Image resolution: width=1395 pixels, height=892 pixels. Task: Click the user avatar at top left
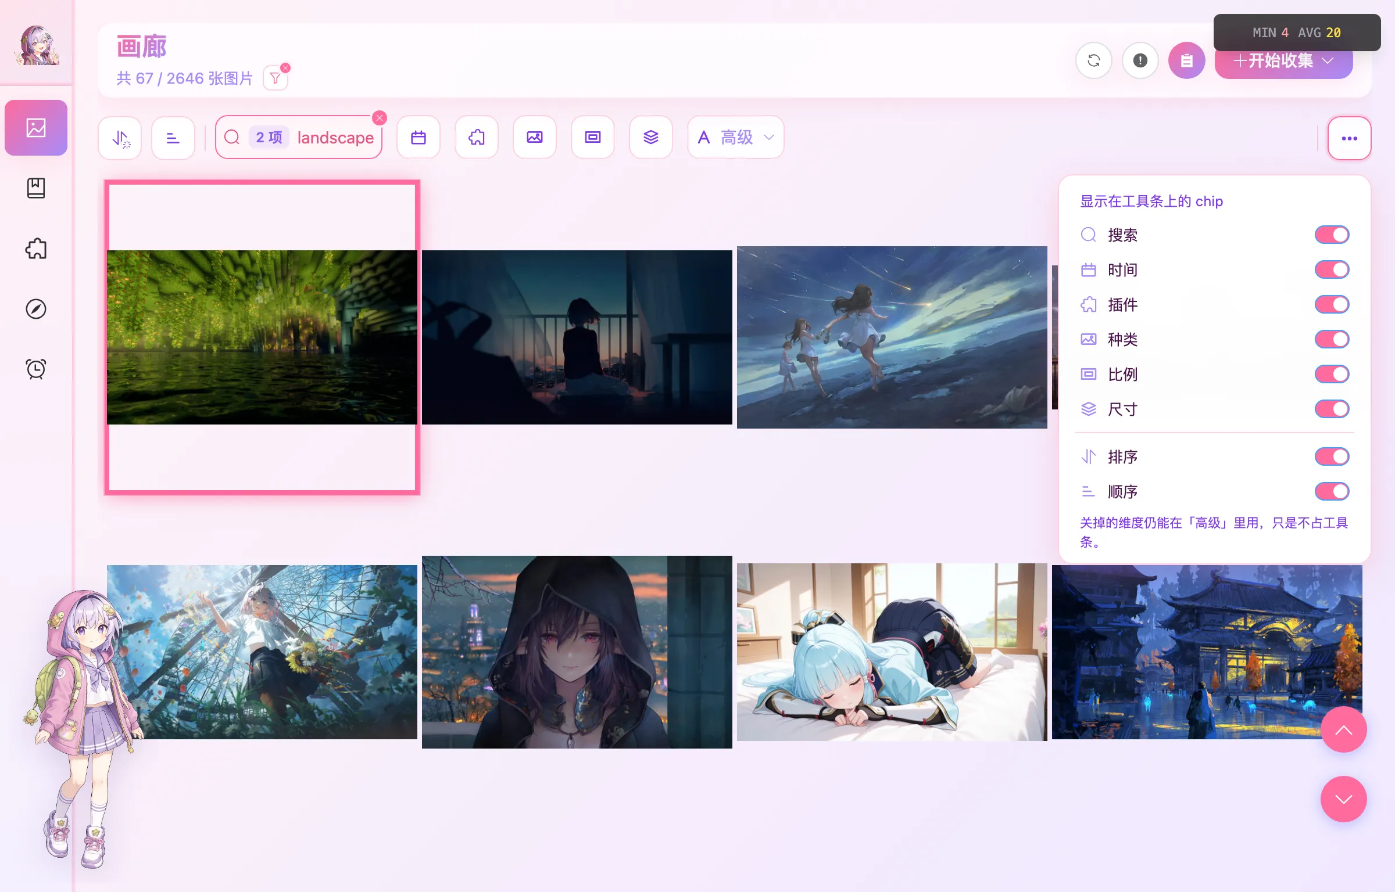click(x=37, y=45)
